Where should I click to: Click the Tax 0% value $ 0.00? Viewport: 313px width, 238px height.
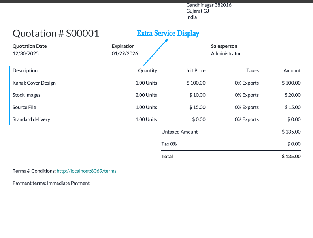point(294,144)
